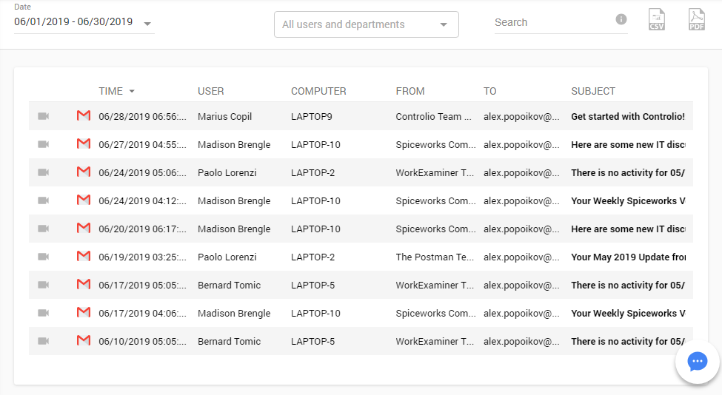The height and width of the screenshot is (395, 722).
Task: Download the report as PDF
Action: click(x=696, y=20)
